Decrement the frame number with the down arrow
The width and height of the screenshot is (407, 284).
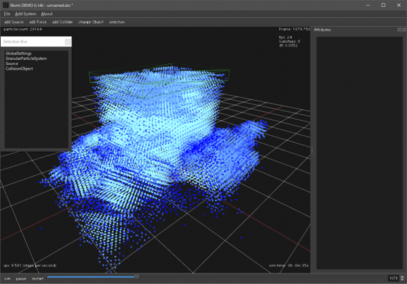tap(402, 280)
